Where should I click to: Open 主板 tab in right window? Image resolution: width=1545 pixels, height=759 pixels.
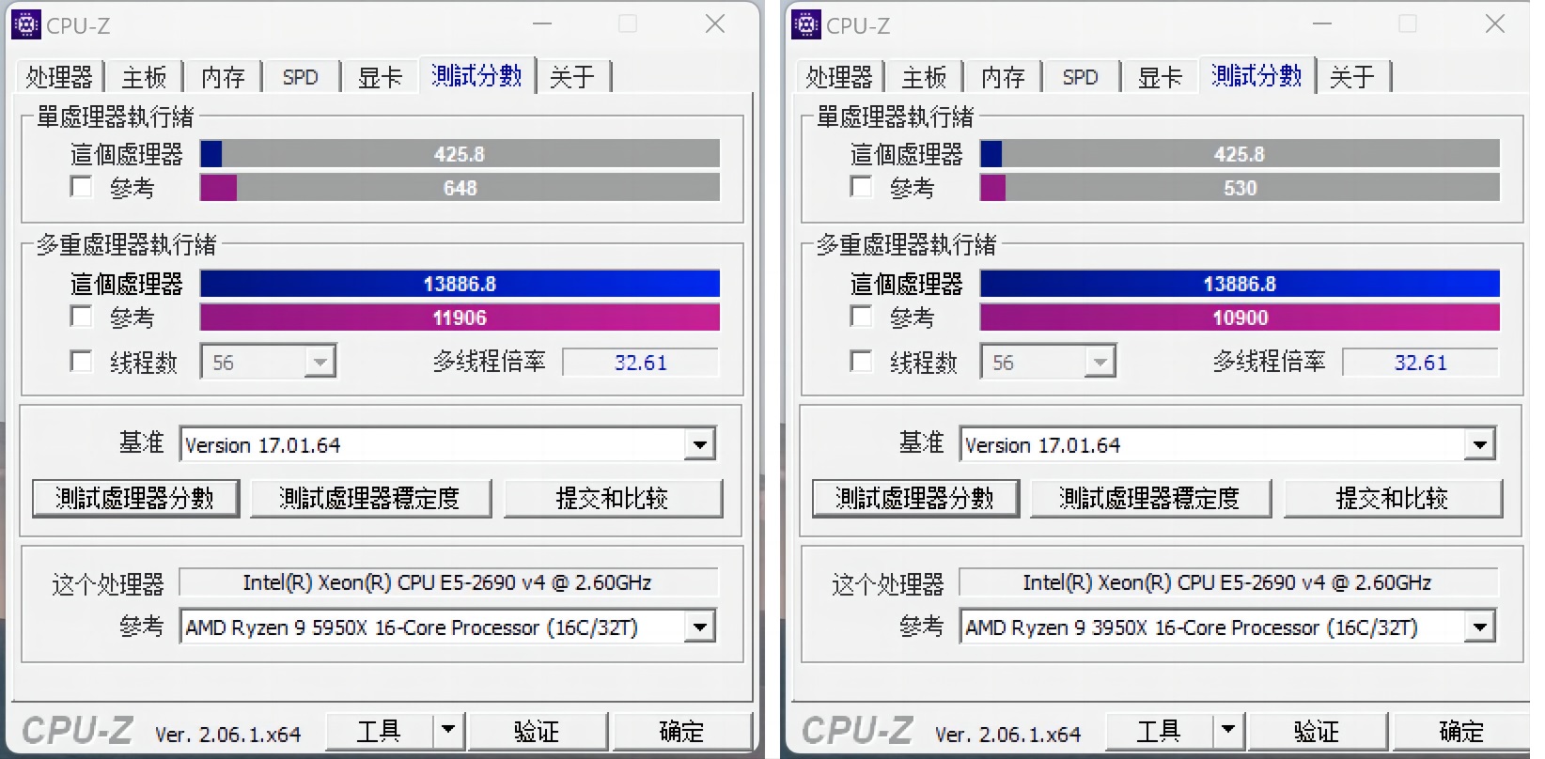click(x=924, y=76)
